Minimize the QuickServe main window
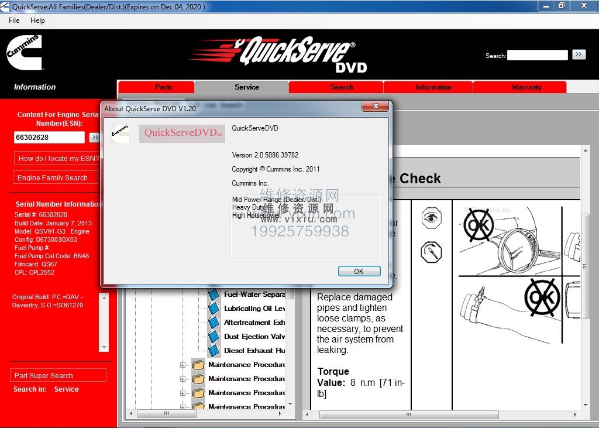The width and height of the screenshot is (599, 428). pyautogui.click(x=546, y=6)
